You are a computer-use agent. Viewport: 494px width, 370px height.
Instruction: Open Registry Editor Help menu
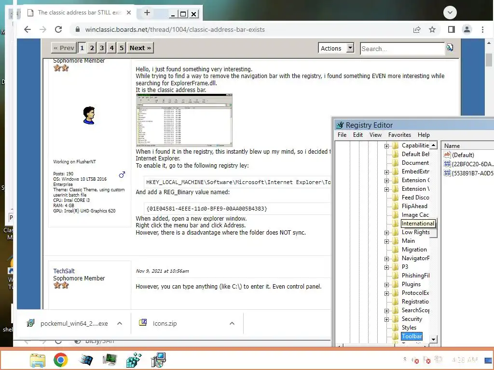[424, 135]
